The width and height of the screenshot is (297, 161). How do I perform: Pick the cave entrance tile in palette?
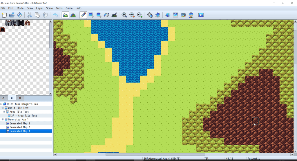[x=2, y=29]
